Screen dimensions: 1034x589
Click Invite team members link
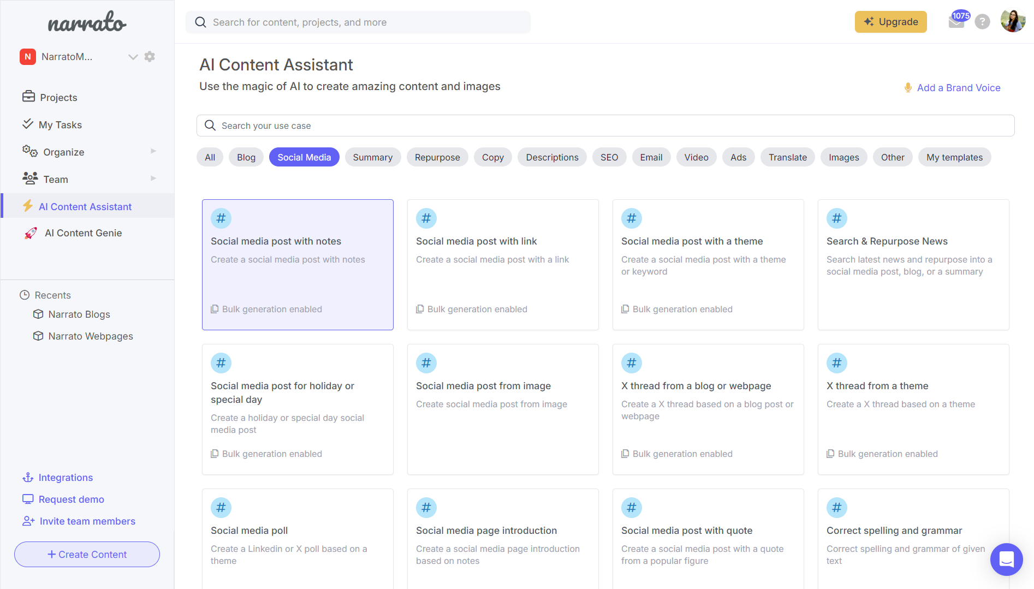coord(87,521)
